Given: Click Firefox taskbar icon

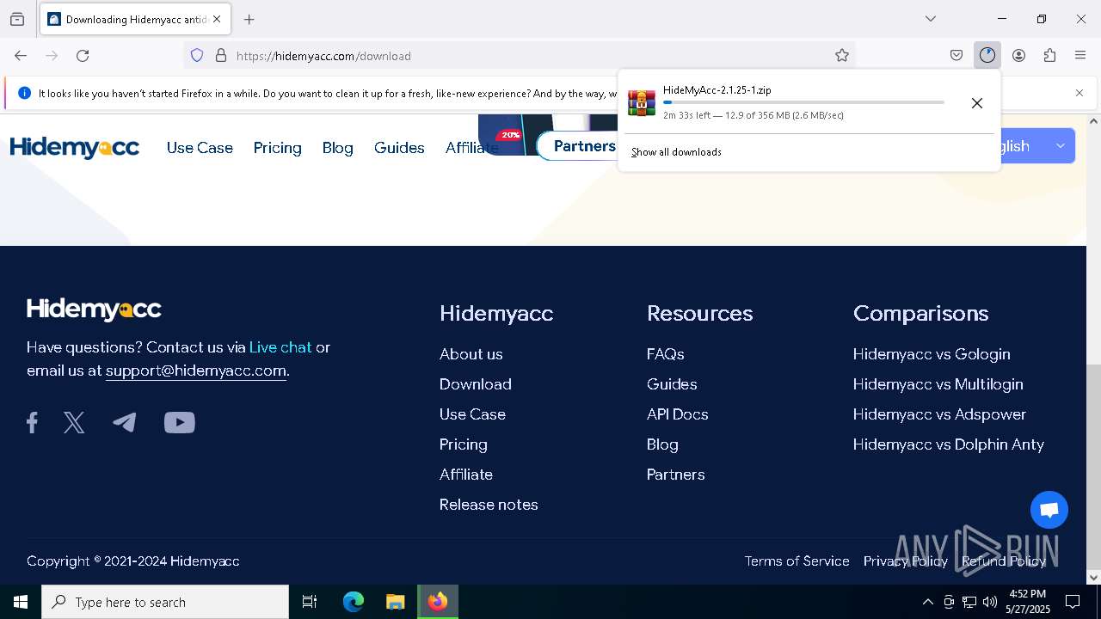Looking at the screenshot, I should coord(438,602).
